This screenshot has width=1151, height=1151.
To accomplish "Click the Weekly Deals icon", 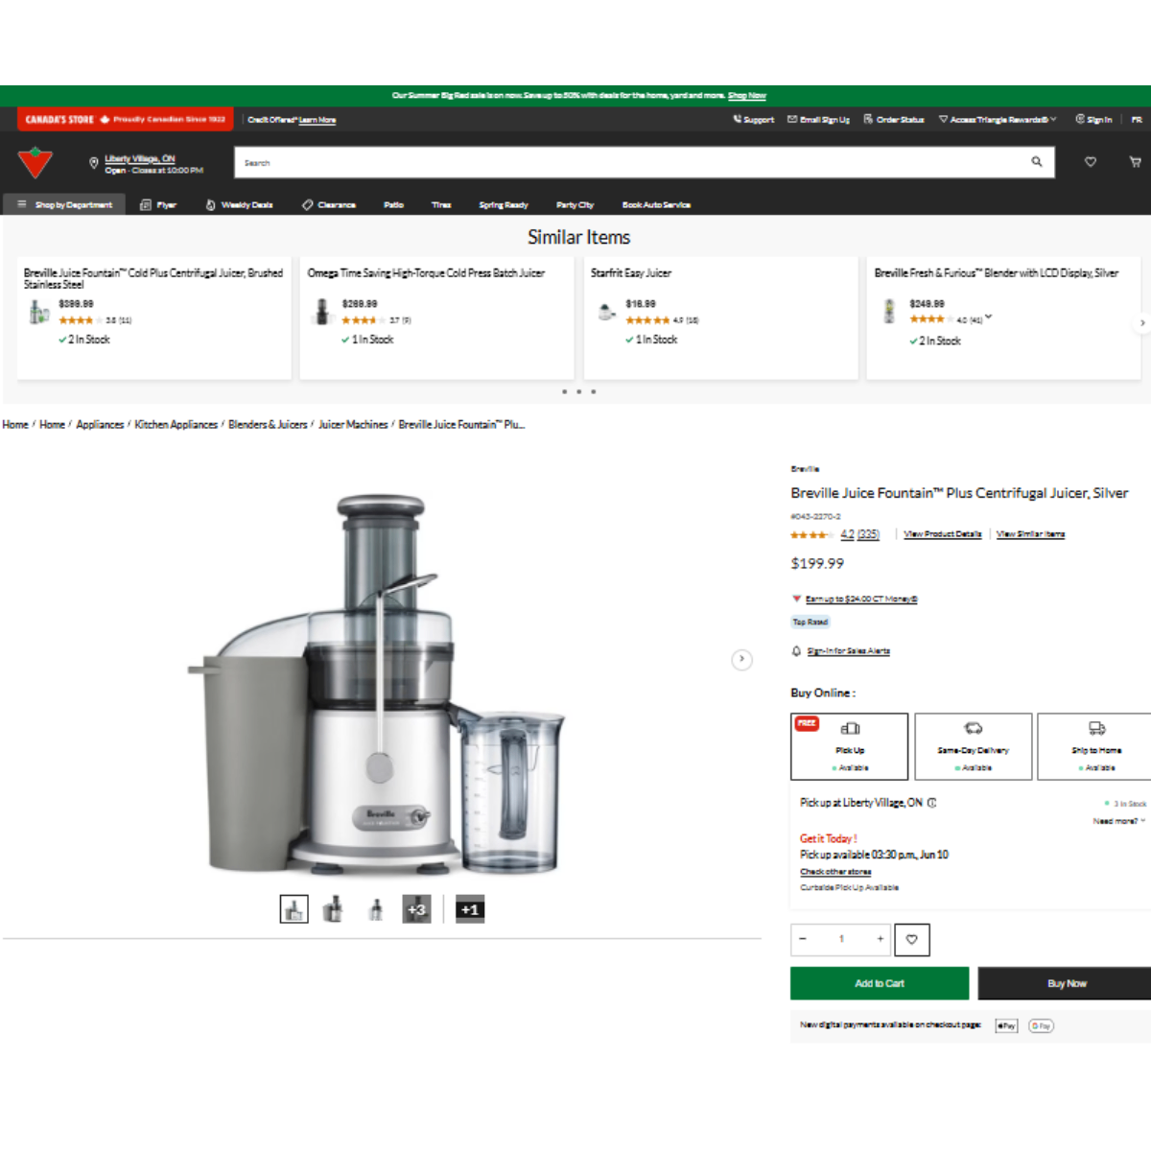I will [x=211, y=205].
